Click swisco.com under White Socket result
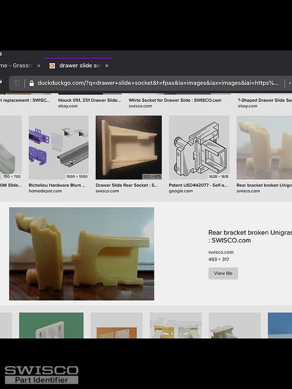Image resolution: width=292 pixels, height=389 pixels. pyautogui.click(x=140, y=106)
